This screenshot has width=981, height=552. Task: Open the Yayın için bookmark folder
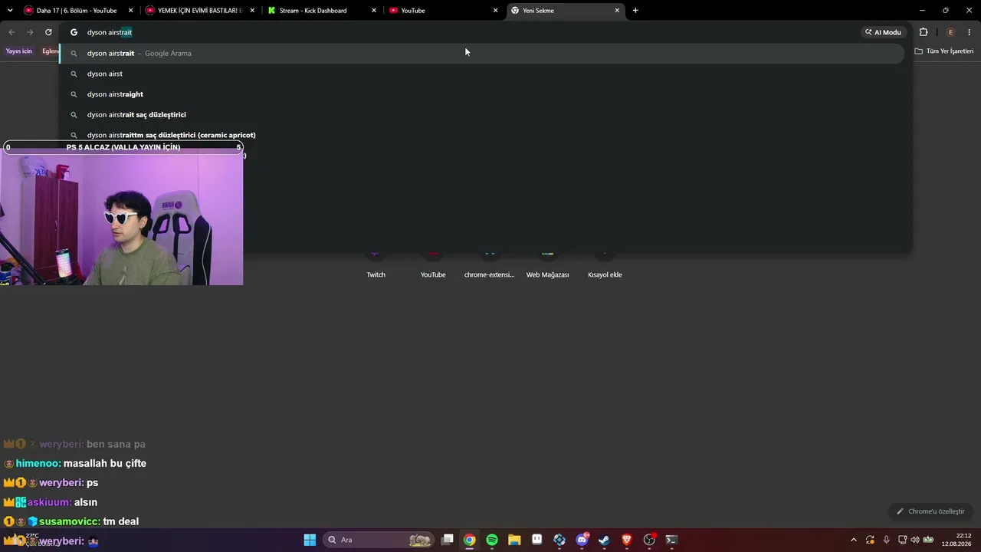coord(19,51)
